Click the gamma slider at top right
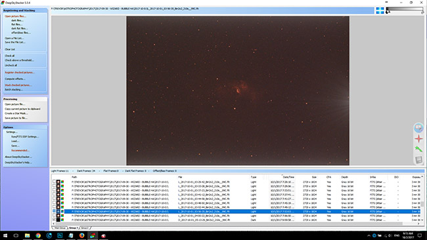Screen dimensions: 427x240 [405, 10]
